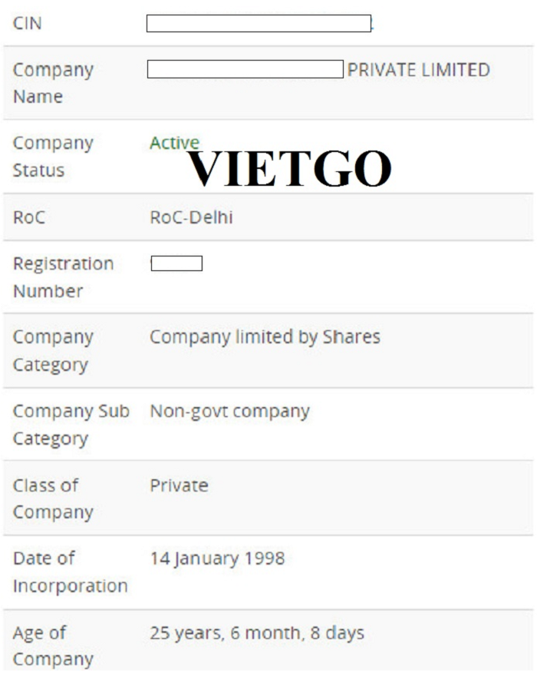Select the Class of Company label

click(53, 499)
